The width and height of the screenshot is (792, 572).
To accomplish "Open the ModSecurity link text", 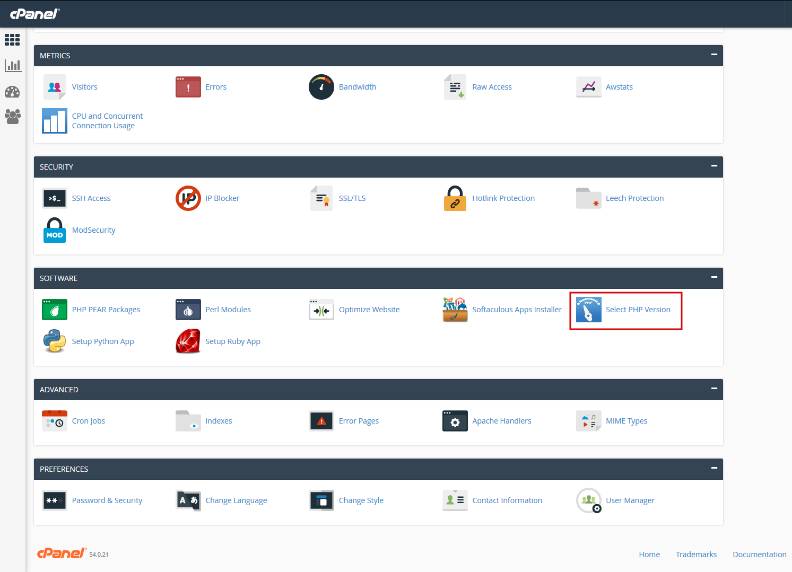I will click(x=94, y=230).
